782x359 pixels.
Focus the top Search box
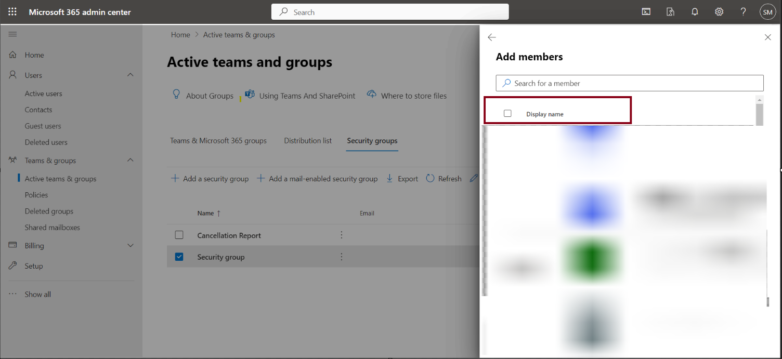point(390,12)
